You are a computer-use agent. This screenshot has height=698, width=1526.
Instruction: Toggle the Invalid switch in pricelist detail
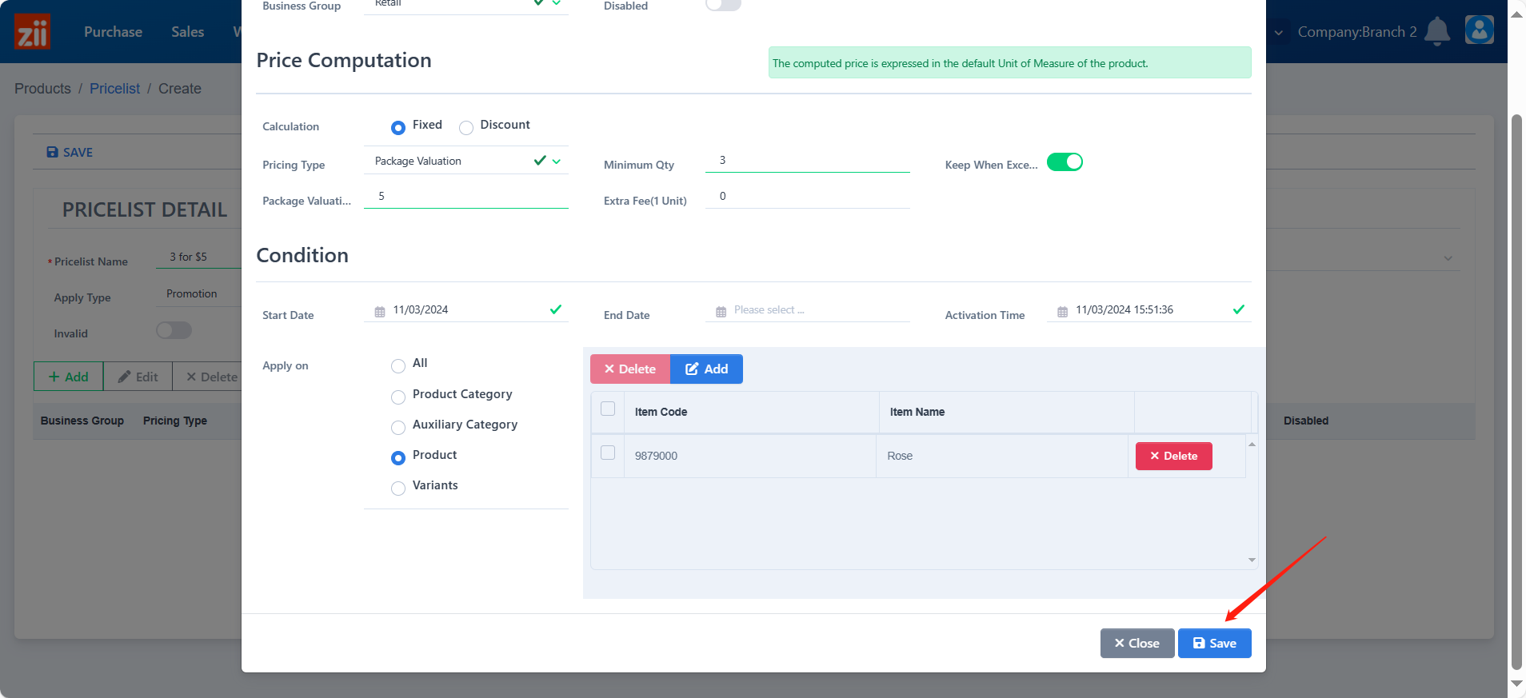click(x=174, y=330)
